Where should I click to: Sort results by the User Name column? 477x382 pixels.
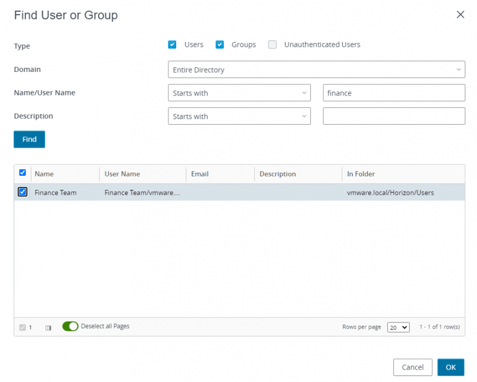coord(122,174)
